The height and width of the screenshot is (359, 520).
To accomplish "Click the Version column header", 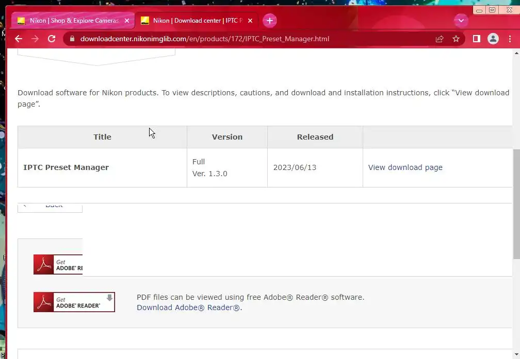I will [227, 137].
